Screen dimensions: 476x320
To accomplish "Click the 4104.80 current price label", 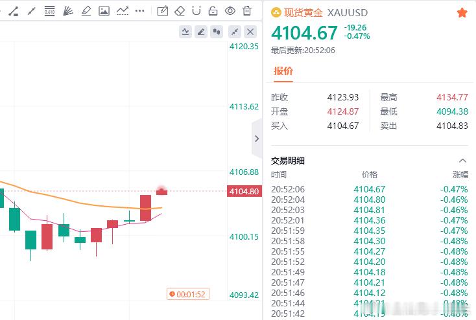I will pos(244,191).
